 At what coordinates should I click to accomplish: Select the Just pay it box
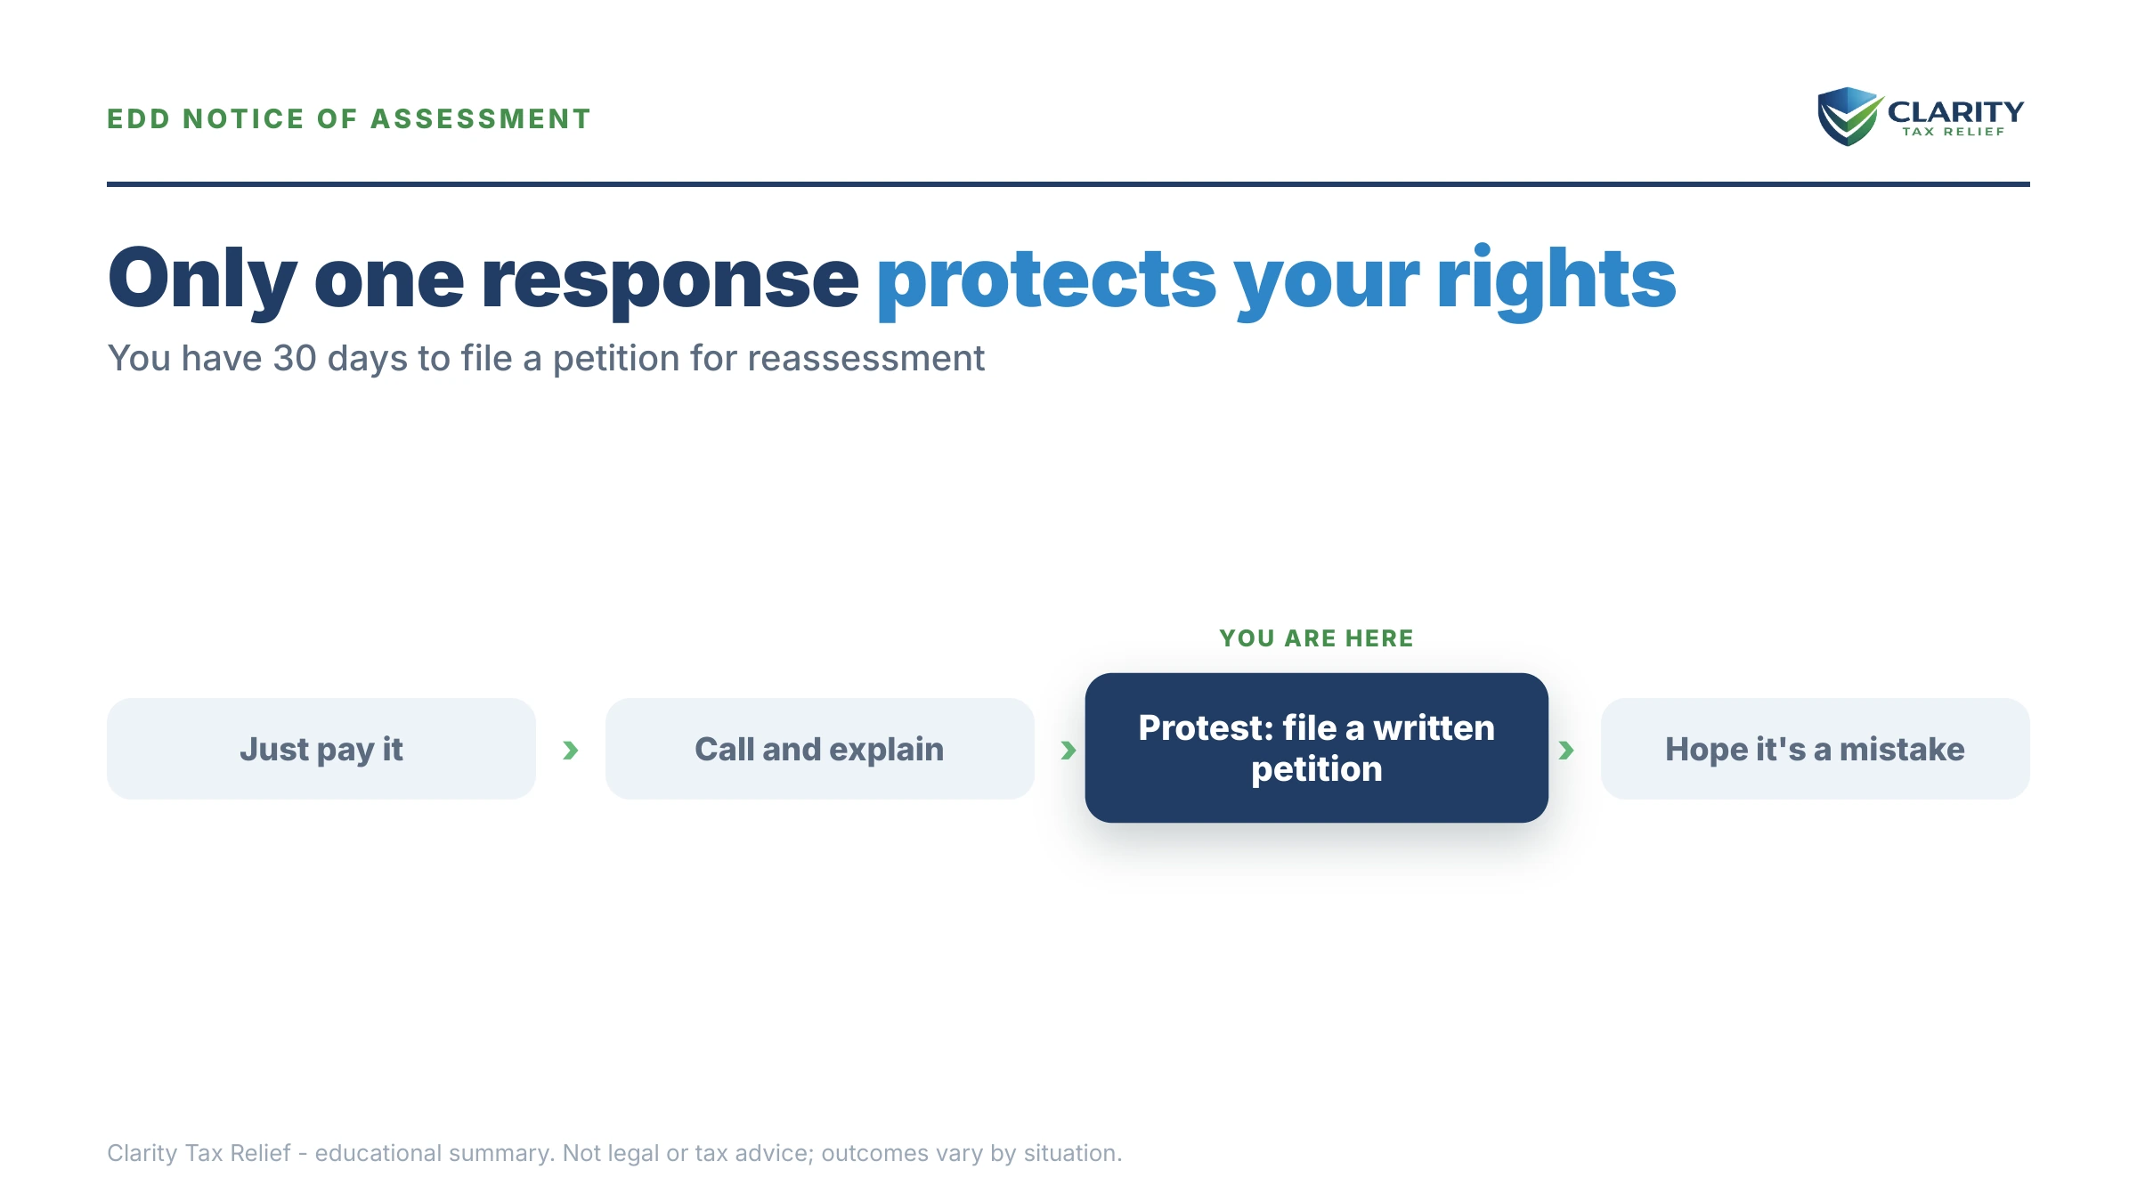pyautogui.click(x=321, y=749)
